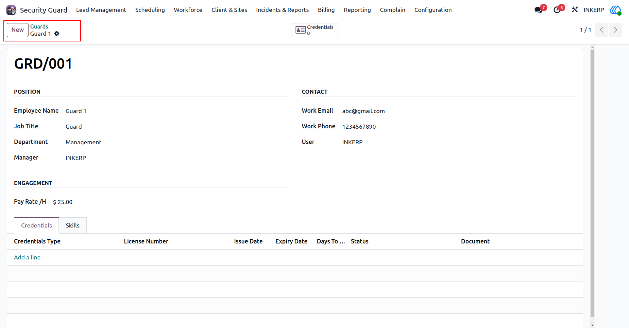Click the vertical scrollbar
This screenshot has width=629, height=328.
(592, 183)
